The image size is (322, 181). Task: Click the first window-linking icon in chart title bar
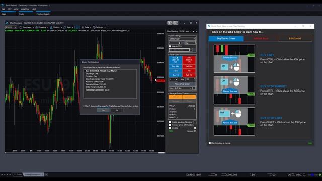pos(170,23)
